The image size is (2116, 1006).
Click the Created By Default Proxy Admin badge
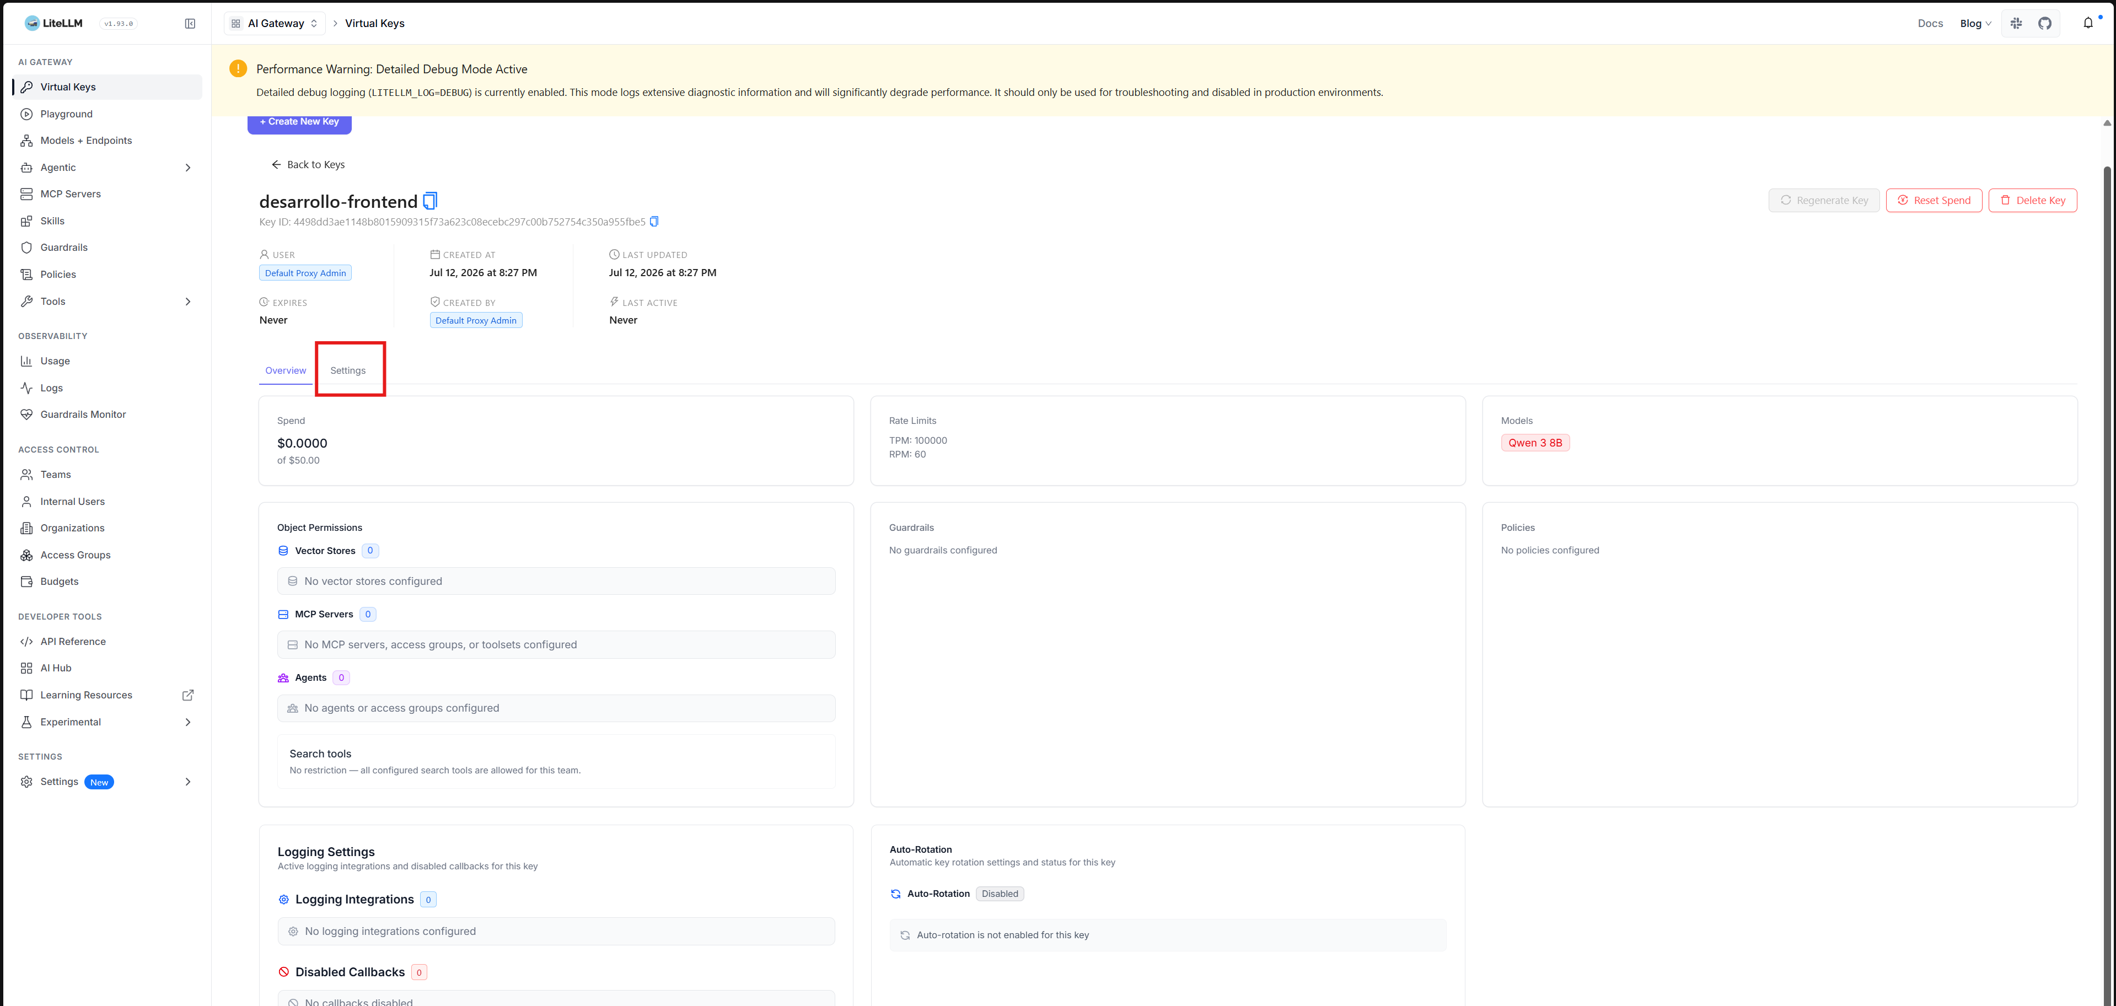point(476,320)
